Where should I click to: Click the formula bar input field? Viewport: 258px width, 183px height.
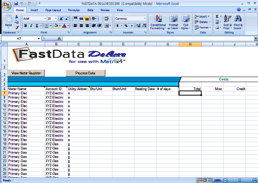point(158,39)
